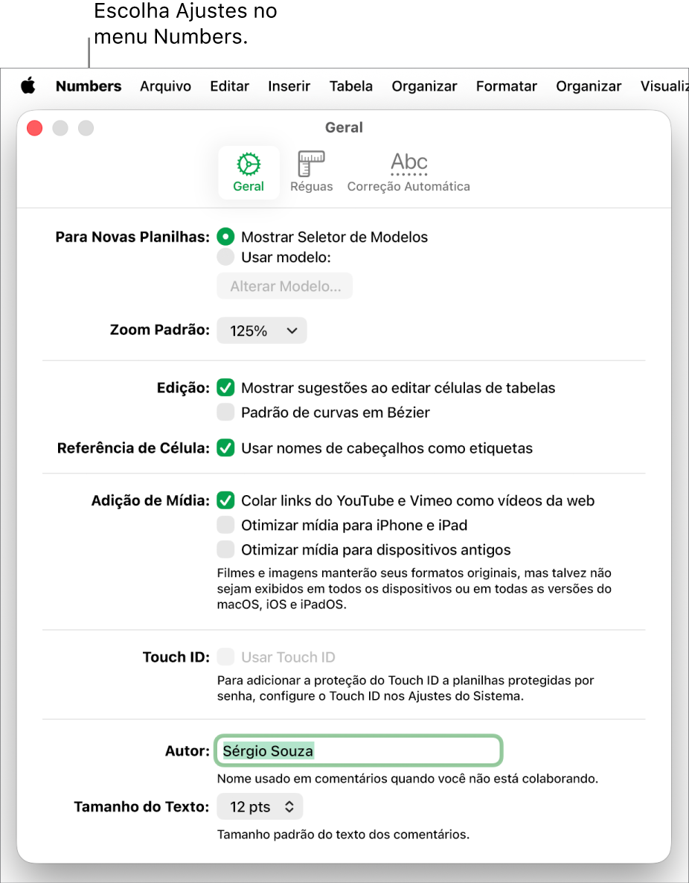Screen dimensions: 689x883
Task: Disable Colar links do YouTube e Vimeo
Action: pyautogui.click(x=225, y=500)
